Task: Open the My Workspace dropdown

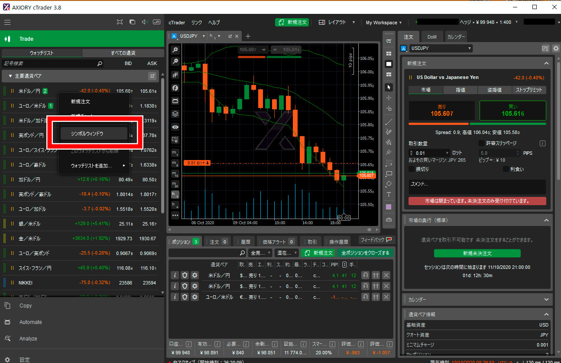Action: click(x=384, y=23)
